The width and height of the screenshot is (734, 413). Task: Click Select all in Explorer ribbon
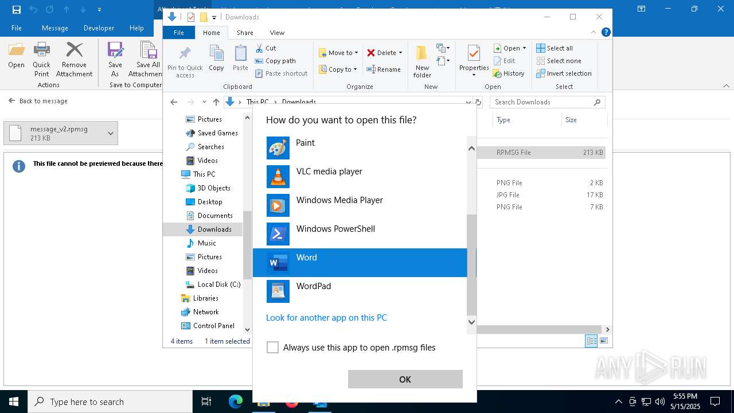pos(555,48)
